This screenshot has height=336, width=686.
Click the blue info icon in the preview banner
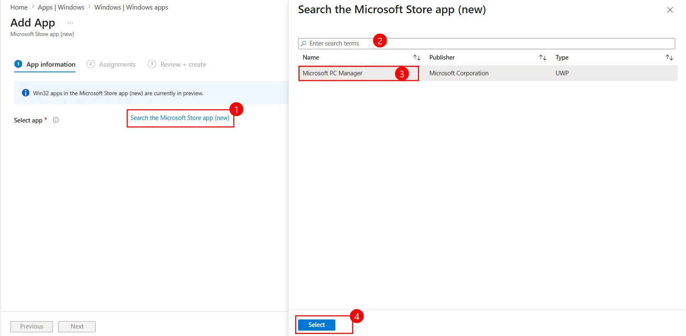26,93
